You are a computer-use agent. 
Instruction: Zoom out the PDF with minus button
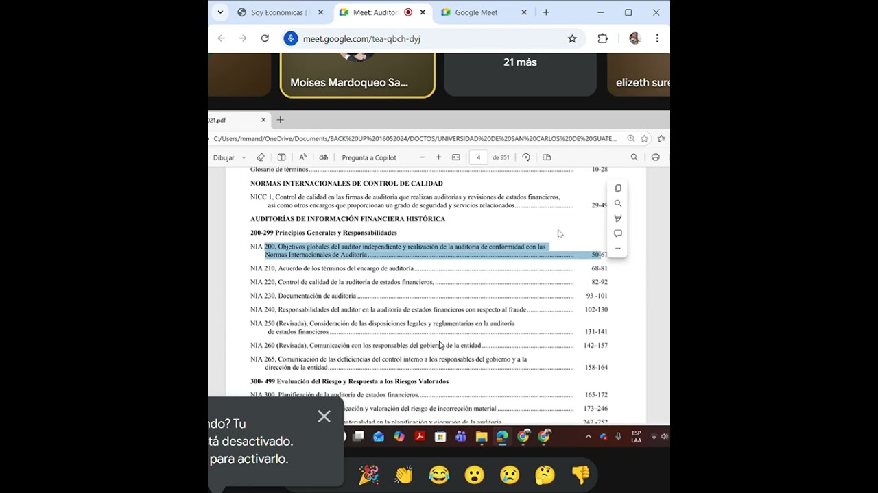(x=422, y=157)
